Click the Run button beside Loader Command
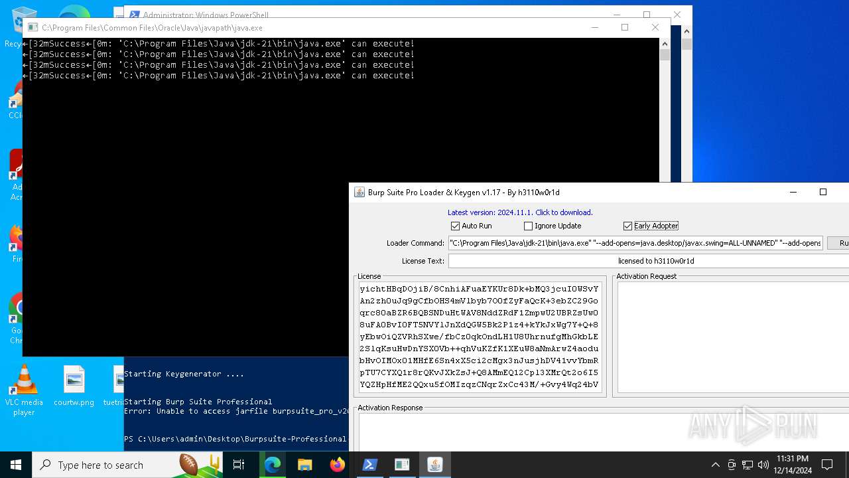 pyautogui.click(x=839, y=243)
